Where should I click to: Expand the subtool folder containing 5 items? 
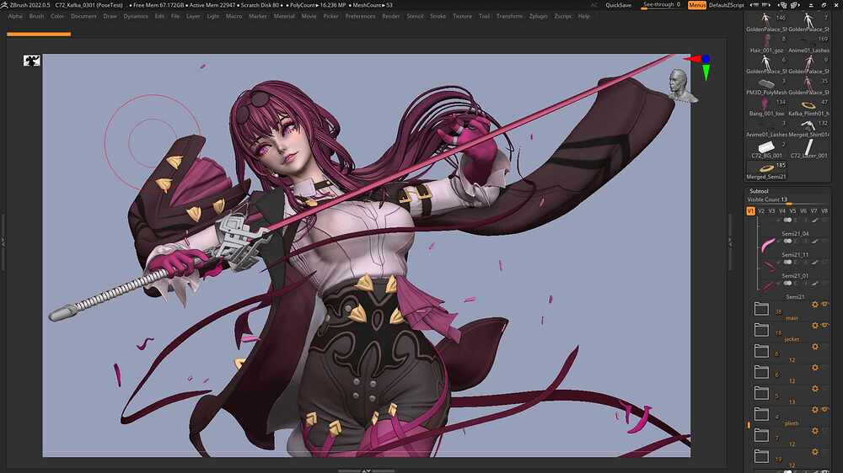coord(761,392)
